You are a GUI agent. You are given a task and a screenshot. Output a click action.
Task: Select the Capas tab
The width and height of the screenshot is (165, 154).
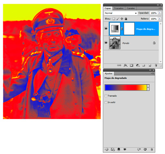point(108,8)
